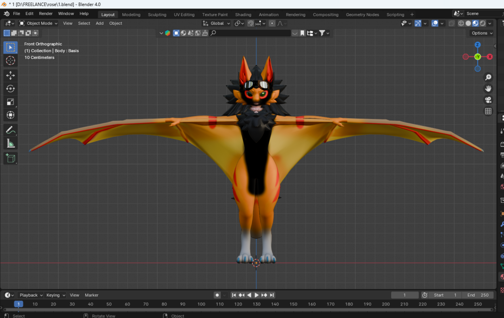Toggle proportional editing
The height and width of the screenshot is (318, 504).
click(272, 24)
